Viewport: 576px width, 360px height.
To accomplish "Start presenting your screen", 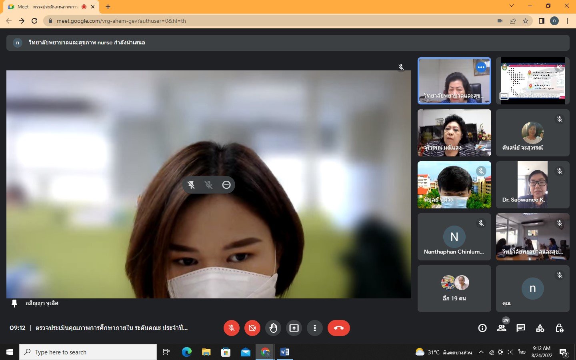I will click(x=294, y=328).
